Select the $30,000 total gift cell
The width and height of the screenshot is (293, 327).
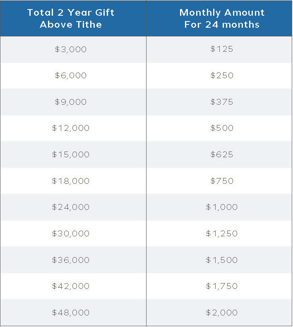[71, 233]
